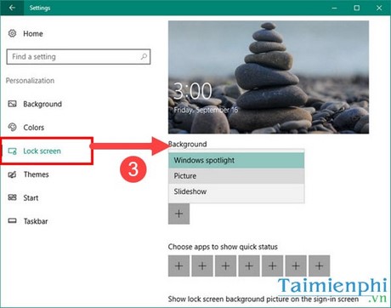Viewport: 391px width, 308px height.
Task: Add the second quick status app
Action: click(x=202, y=265)
